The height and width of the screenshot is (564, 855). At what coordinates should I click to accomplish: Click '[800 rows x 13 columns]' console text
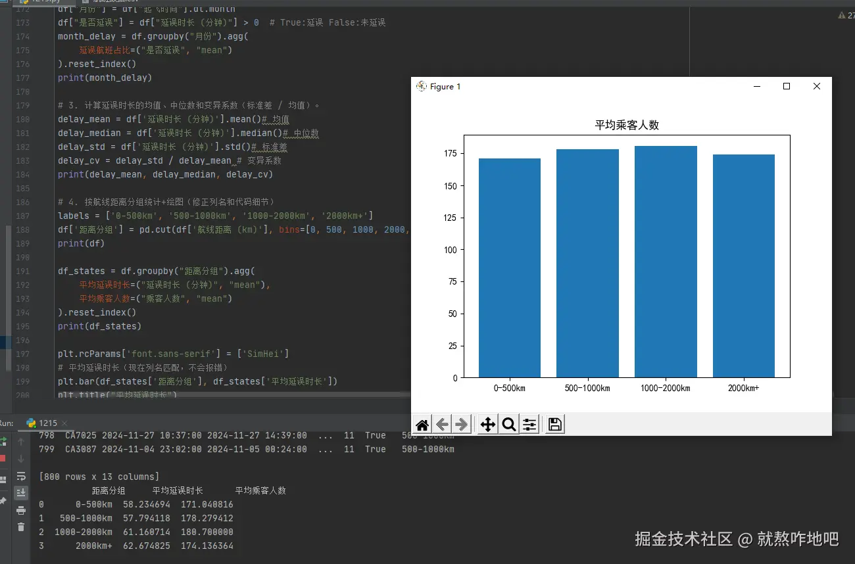99,477
